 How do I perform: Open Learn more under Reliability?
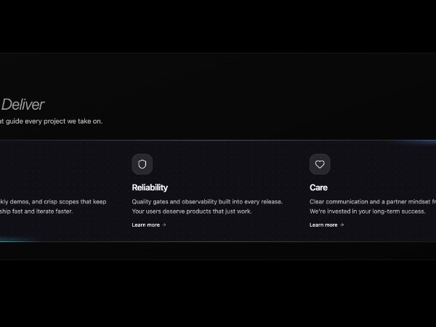click(x=146, y=225)
